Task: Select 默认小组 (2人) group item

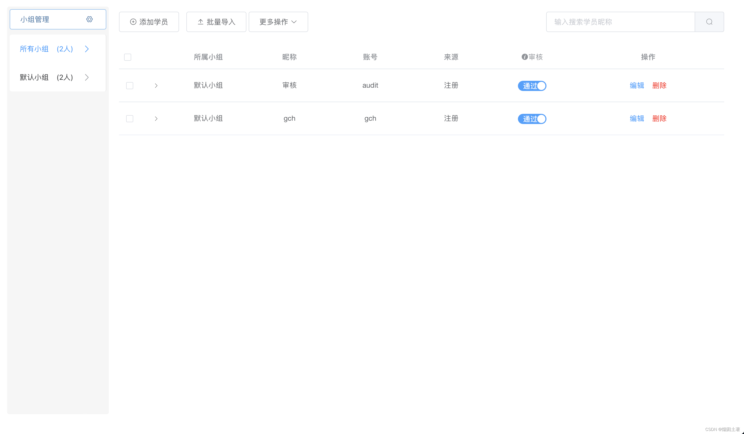Action: pyautogui.click(x=46, y=77)
